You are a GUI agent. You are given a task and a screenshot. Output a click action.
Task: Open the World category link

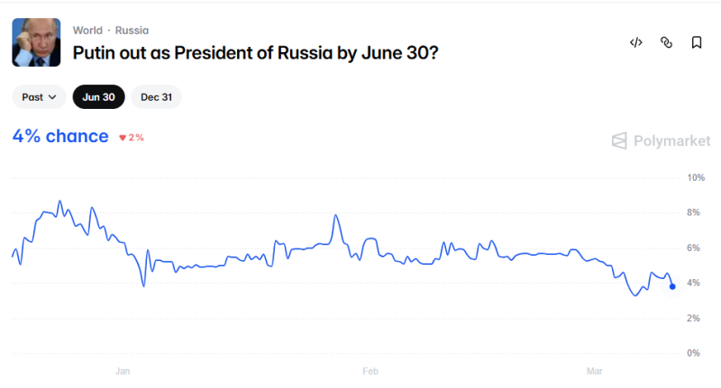tap(87, 30)
